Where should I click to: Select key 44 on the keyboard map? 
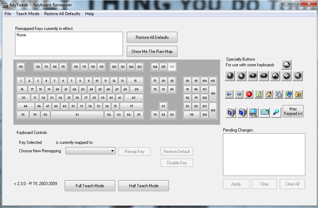(25, 106)
